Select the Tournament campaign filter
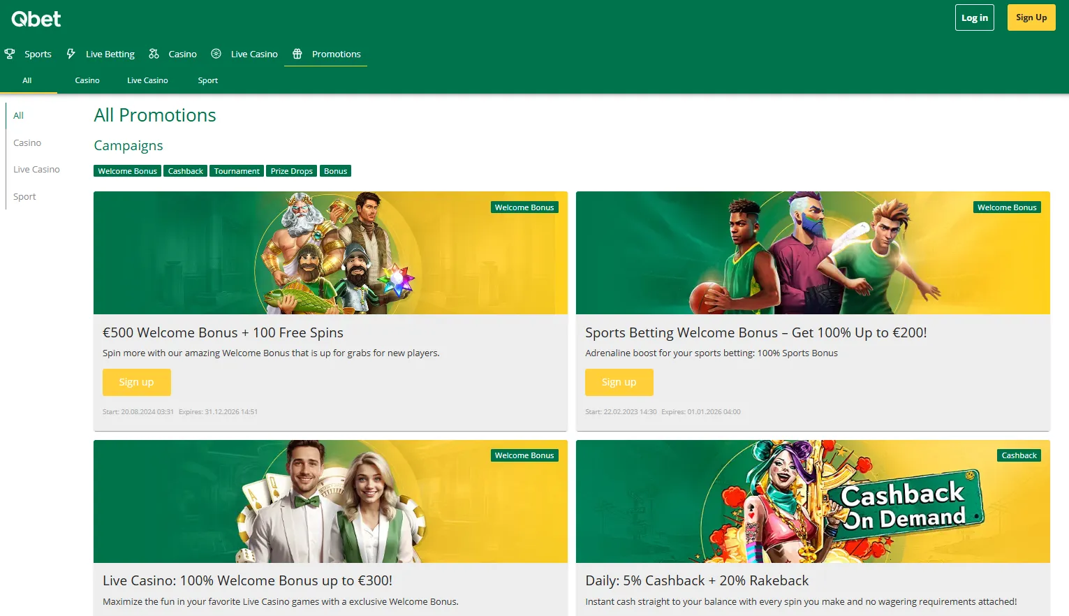1069x616 pixels. [237, 171]
